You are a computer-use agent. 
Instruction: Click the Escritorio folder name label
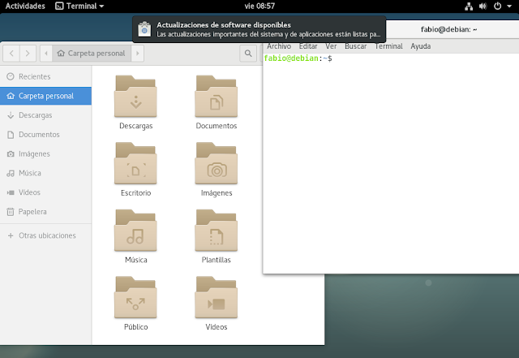click(135, 193)
